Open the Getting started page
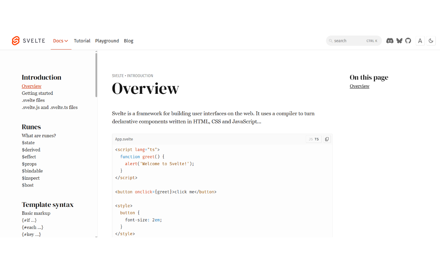The width and height of the screenshot is (440, 269). (37, 93)
